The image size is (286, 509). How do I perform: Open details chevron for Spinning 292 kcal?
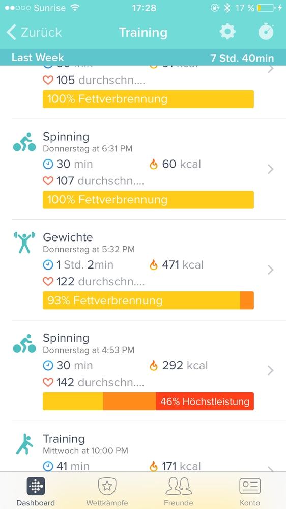pyautogui.click(x=271, y=370)
